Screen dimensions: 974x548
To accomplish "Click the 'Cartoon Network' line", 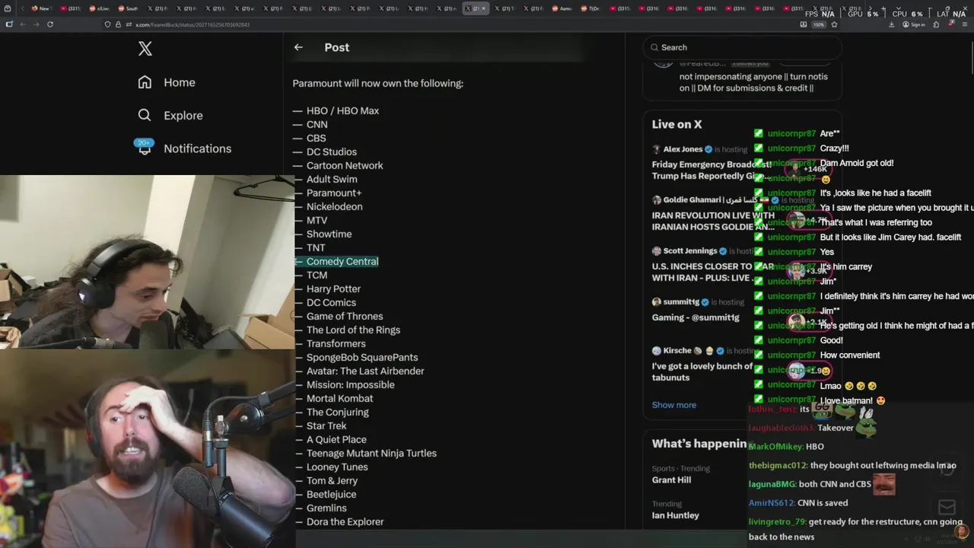I will tap(345, 165).
